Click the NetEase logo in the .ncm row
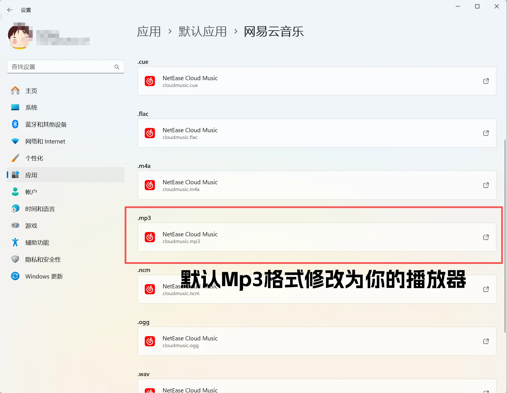Screen dimensions: 507x393 pyautogui.click(x=150, y=289)
